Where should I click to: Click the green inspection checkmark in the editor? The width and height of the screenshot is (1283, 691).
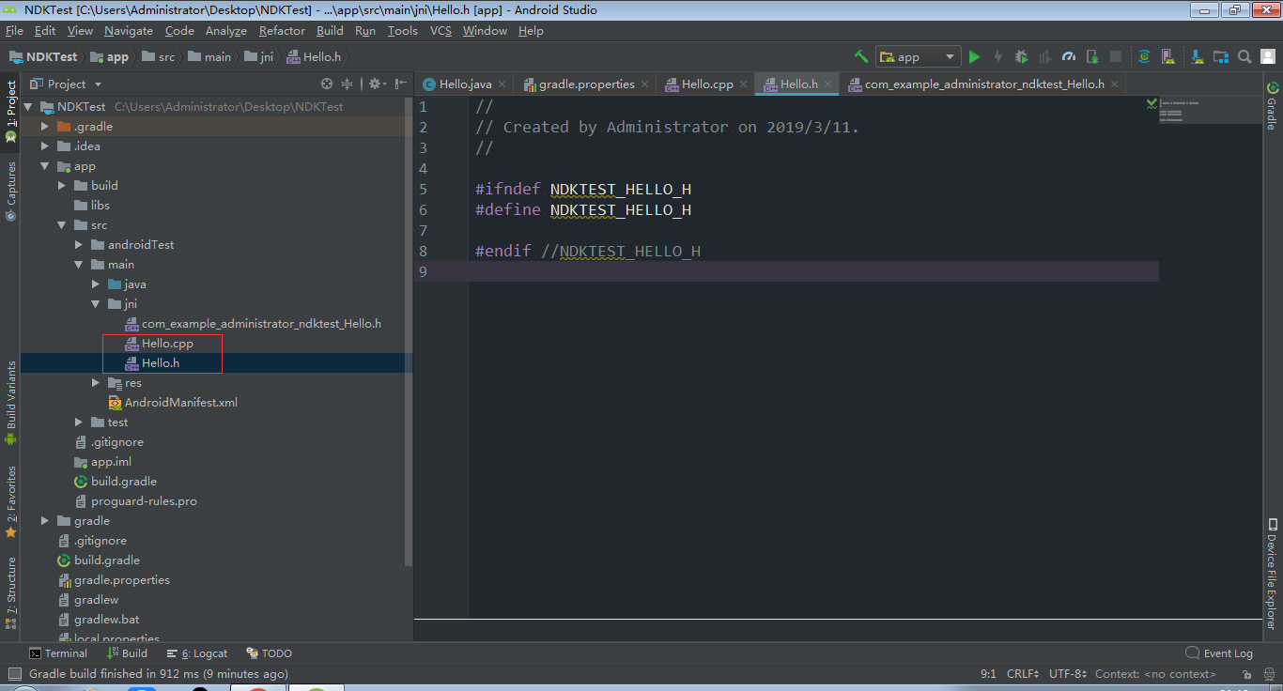click(x=1152, y=104)
